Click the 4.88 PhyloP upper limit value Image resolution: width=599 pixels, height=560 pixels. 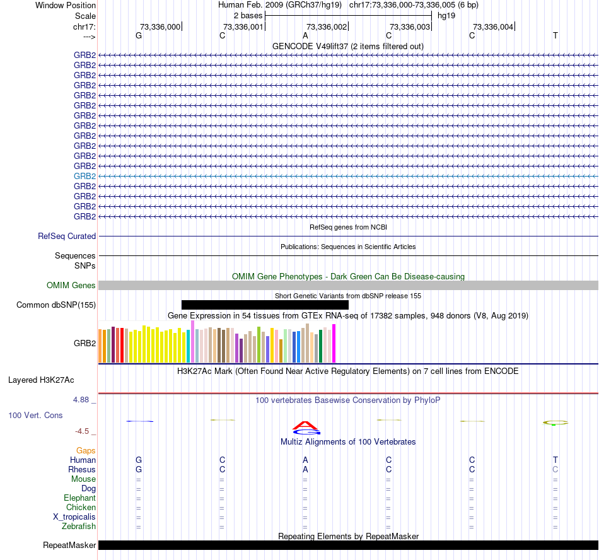coord(81,400)
